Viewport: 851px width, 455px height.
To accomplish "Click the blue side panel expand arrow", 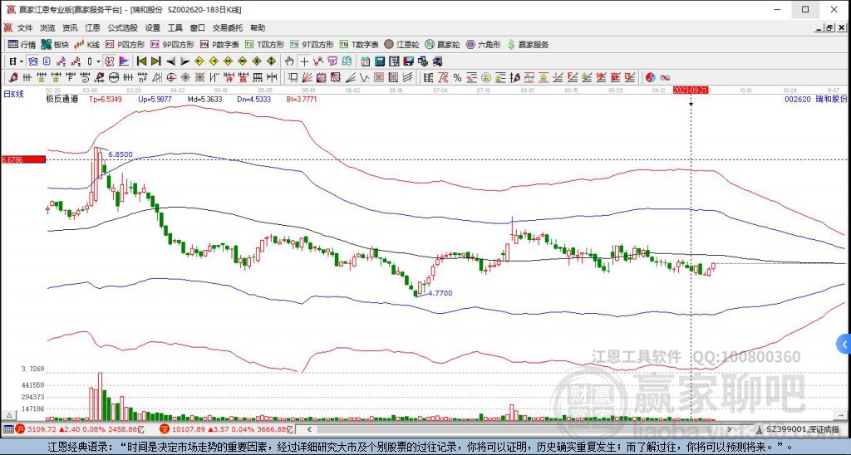I will (x=844, y=343).
